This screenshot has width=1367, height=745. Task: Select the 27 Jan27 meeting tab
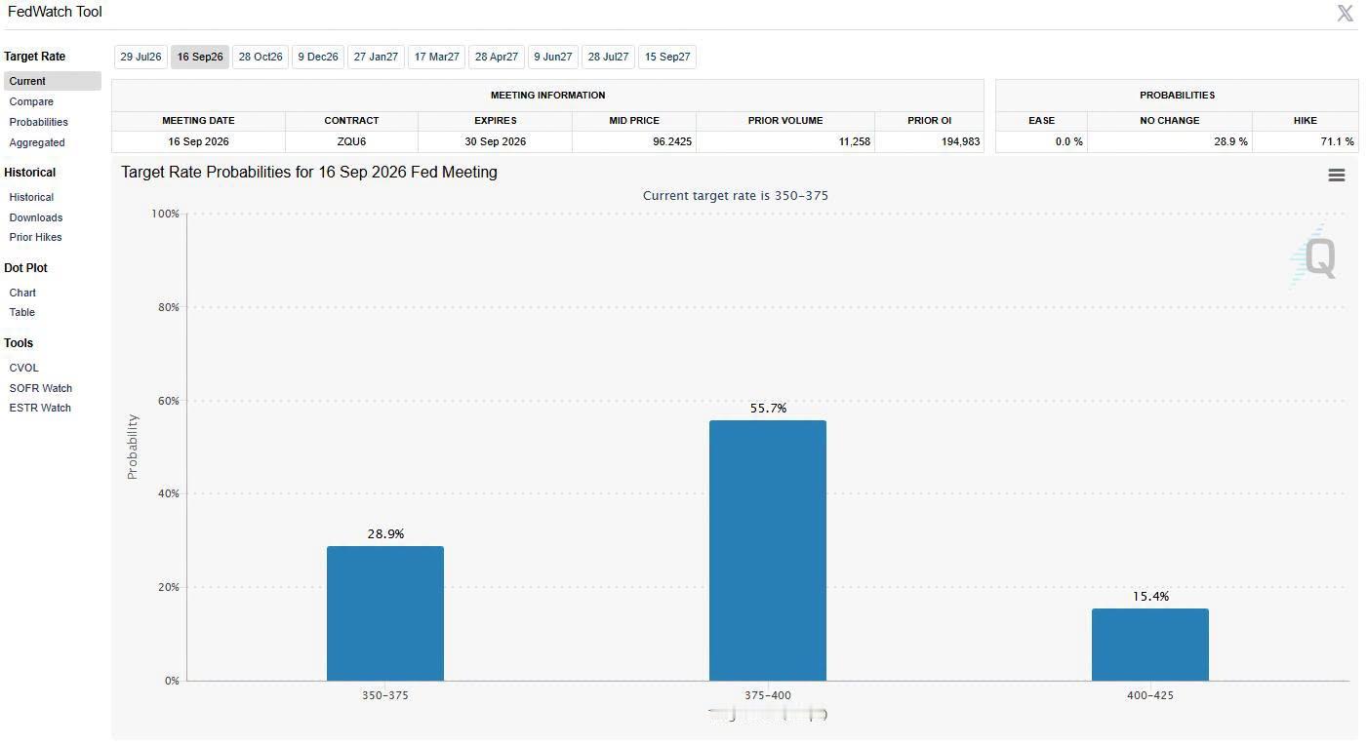[376, 57]
